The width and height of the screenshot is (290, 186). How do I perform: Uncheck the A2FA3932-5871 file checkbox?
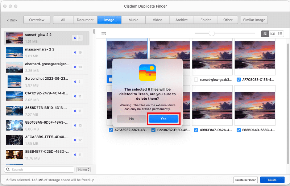(111, 130)
